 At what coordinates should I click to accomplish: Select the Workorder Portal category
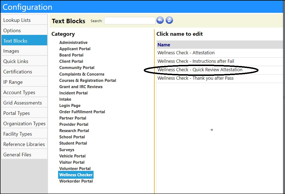[76, 181]
